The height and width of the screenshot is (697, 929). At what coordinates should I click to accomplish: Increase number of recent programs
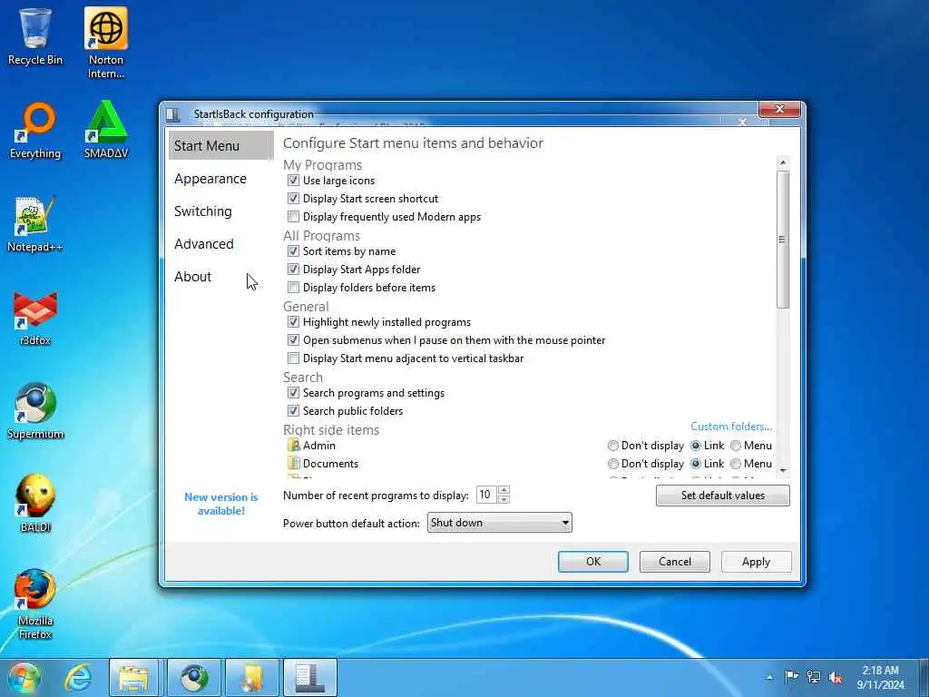coord(504,490)
